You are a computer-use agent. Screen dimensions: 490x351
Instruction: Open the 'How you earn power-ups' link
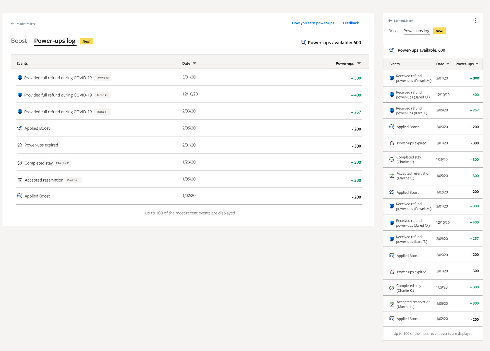click(x=313, y=23)
